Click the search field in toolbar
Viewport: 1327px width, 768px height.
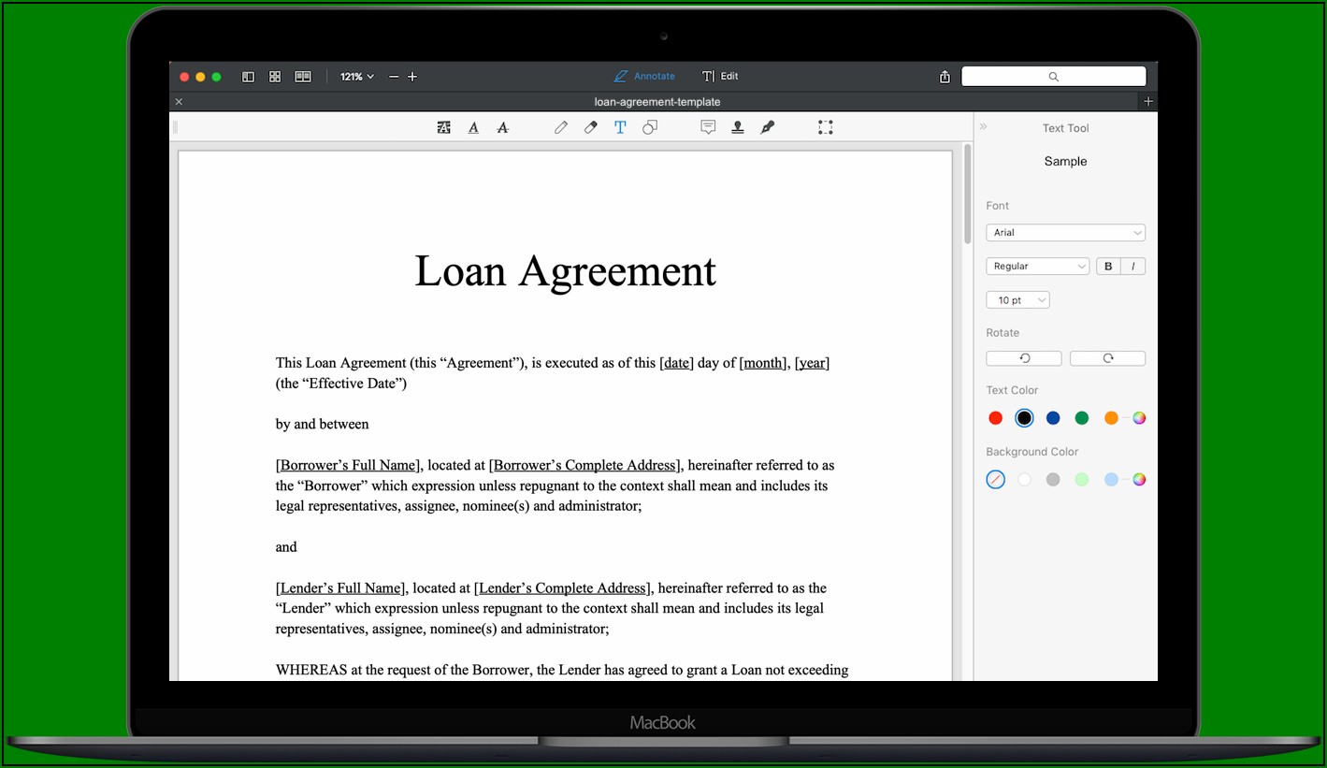click(x=1053, y=77)
